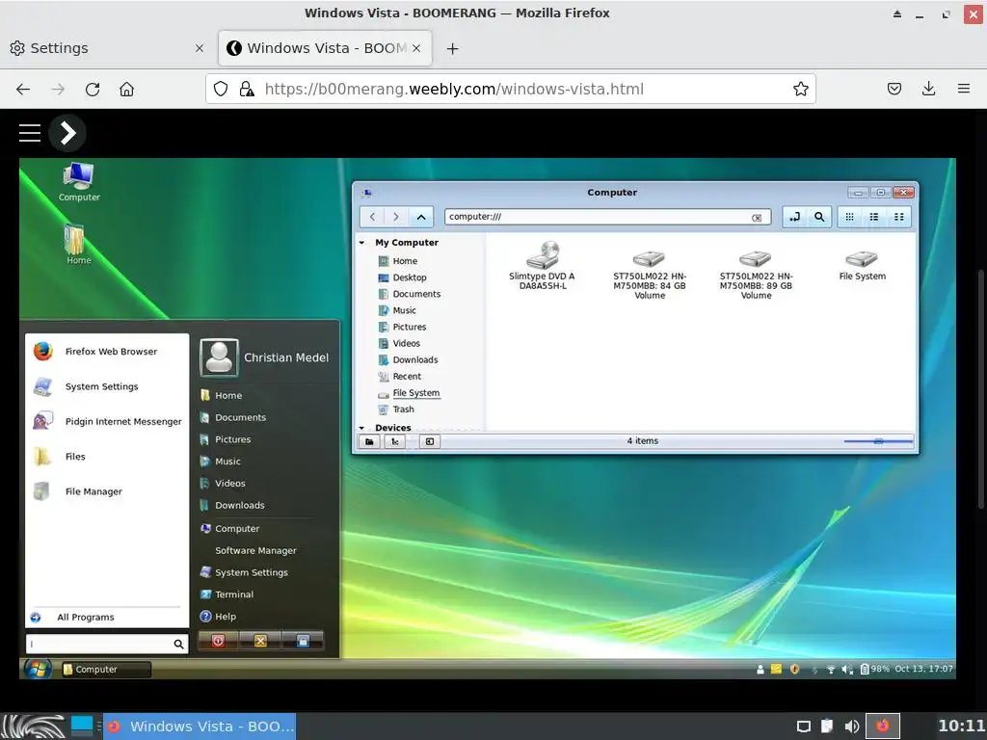Click the start menu search field
Screen dimensions: 987x740
tap(107, 644)
